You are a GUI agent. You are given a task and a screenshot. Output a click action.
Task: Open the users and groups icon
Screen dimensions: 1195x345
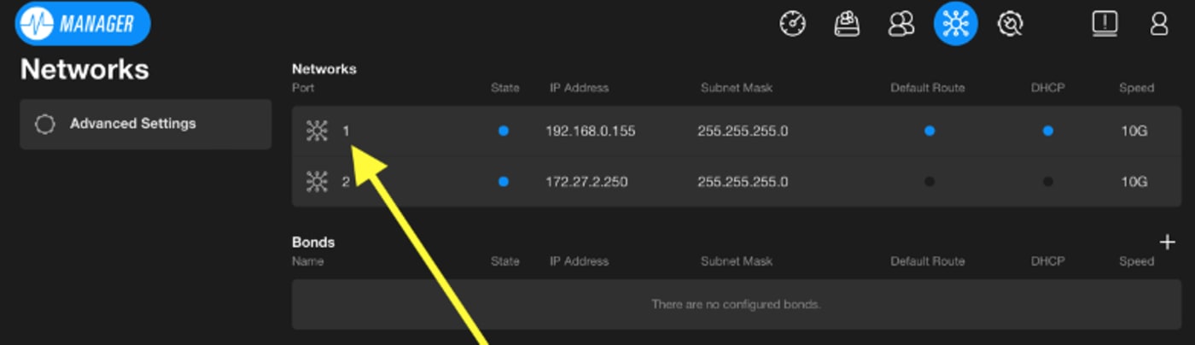(901, 24)
